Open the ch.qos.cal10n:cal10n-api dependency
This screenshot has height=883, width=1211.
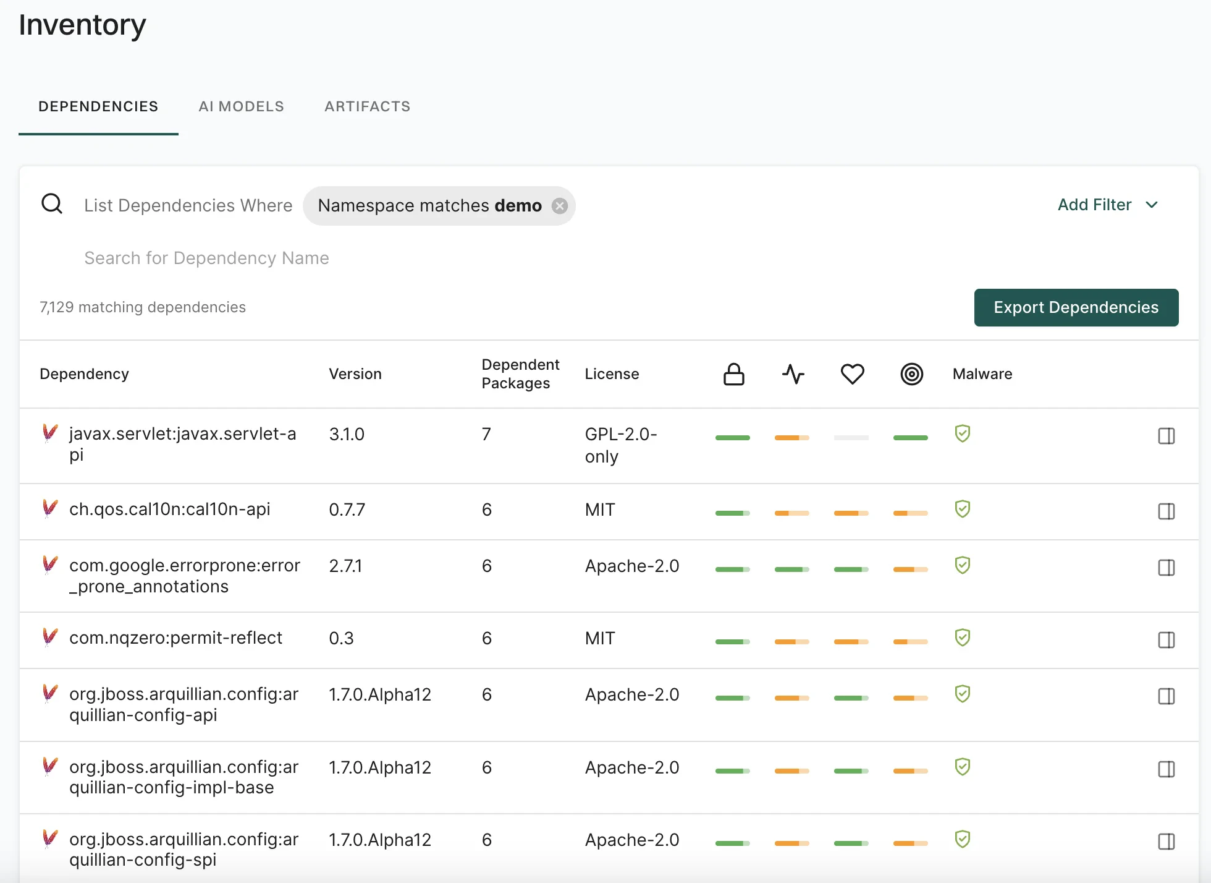(169, 510)
